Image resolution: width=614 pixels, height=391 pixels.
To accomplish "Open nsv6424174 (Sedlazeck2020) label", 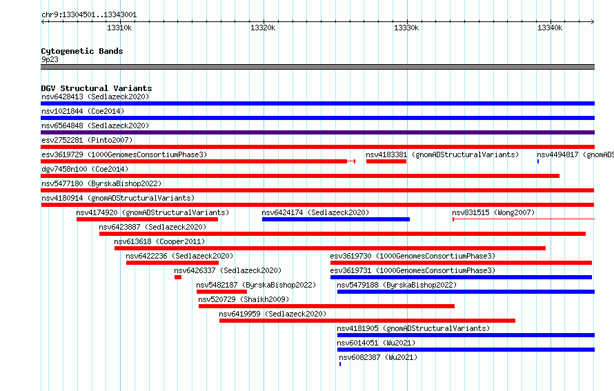I will click(315, 212).
